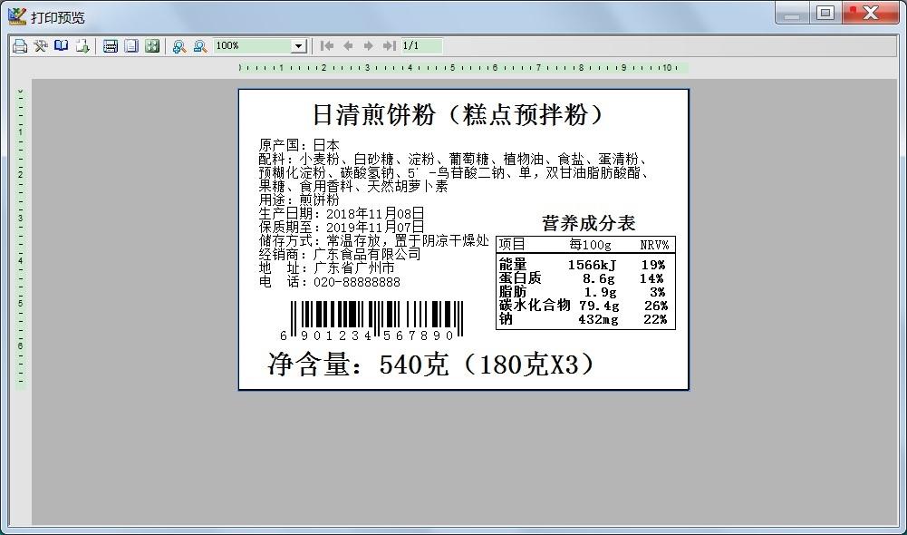This screenshot has width=907, height=535.
Task: Click the horizontal ruler above the page
Action: 463,68
